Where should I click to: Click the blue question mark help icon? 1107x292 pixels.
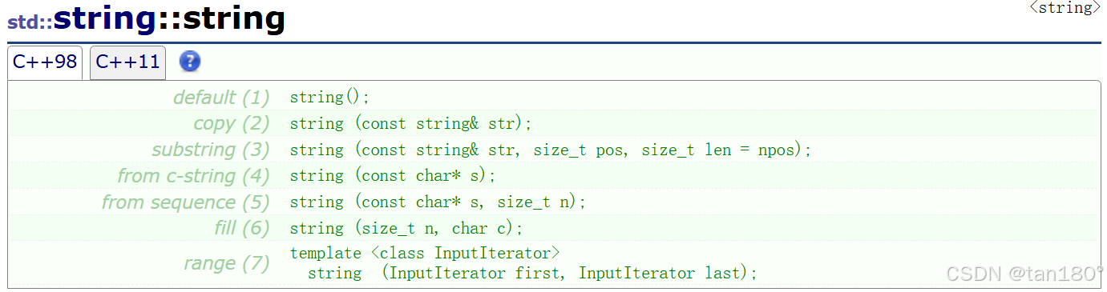[190, 62]
